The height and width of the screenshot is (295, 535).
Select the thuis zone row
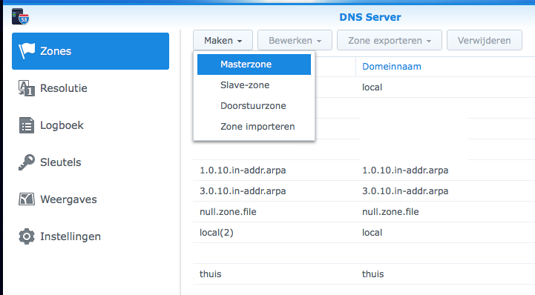pos(364,274)
